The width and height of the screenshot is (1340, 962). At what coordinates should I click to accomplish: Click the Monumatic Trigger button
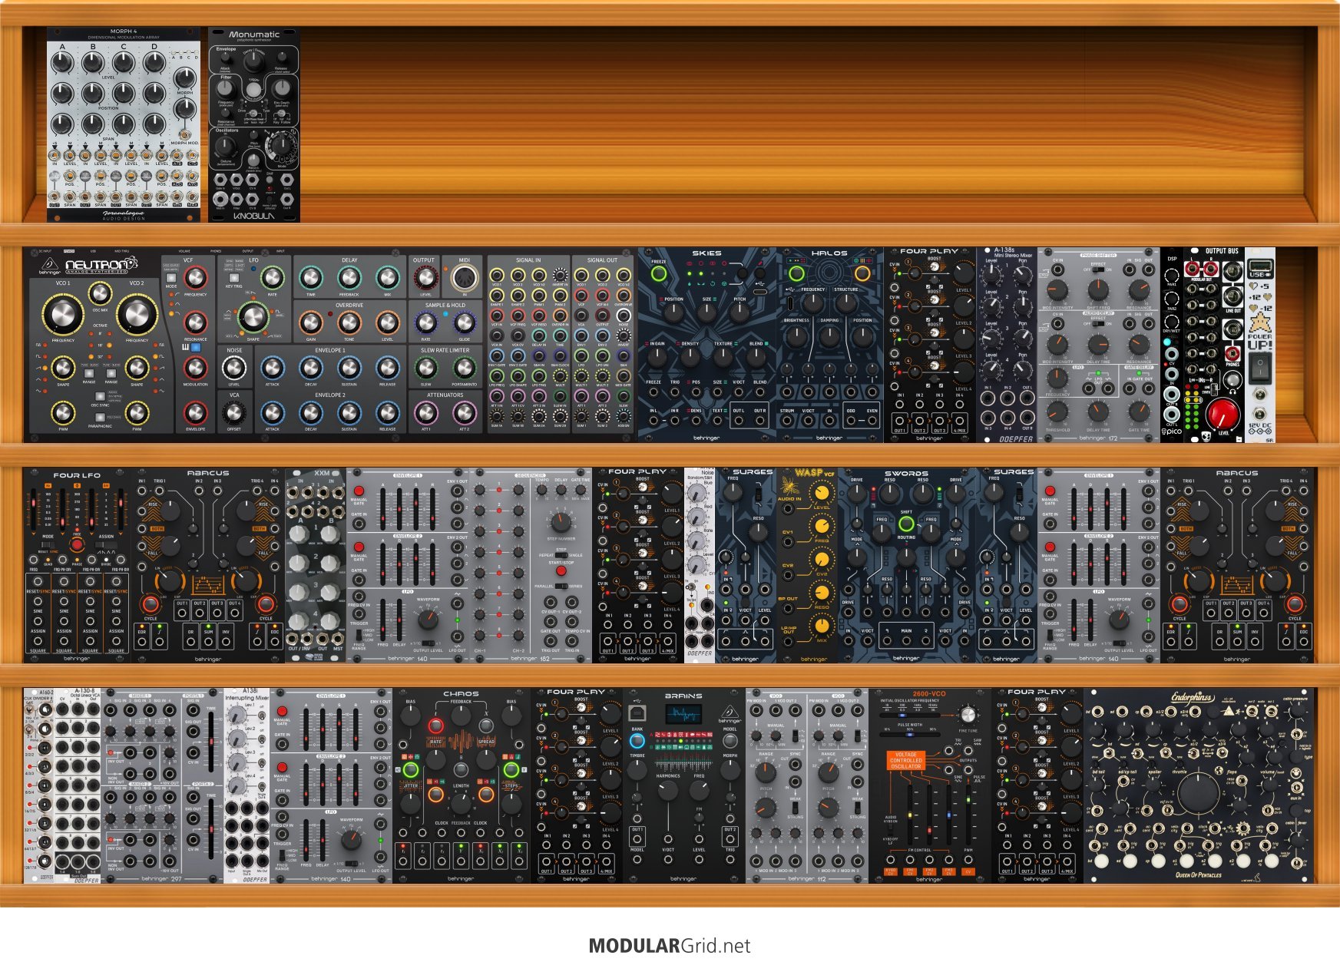253,90
